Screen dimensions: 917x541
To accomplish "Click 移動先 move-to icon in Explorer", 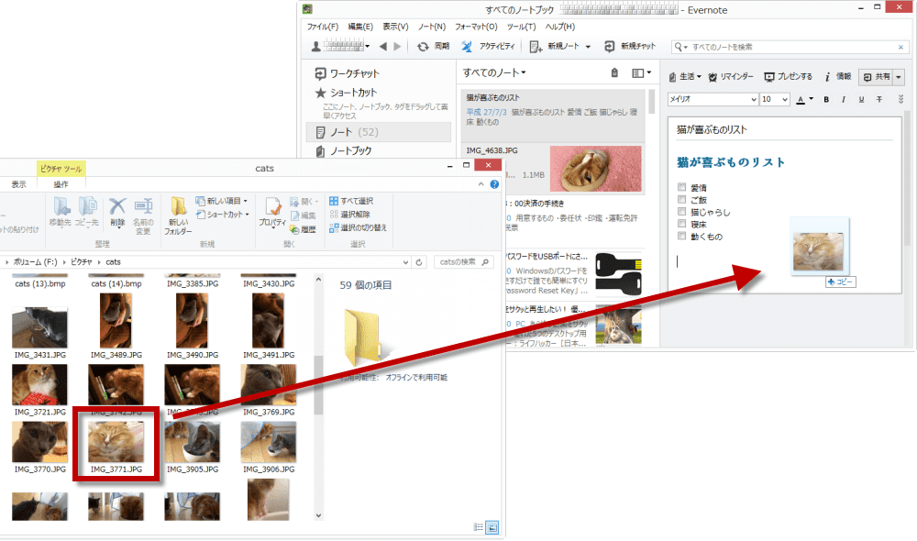I will pos(61,206).
